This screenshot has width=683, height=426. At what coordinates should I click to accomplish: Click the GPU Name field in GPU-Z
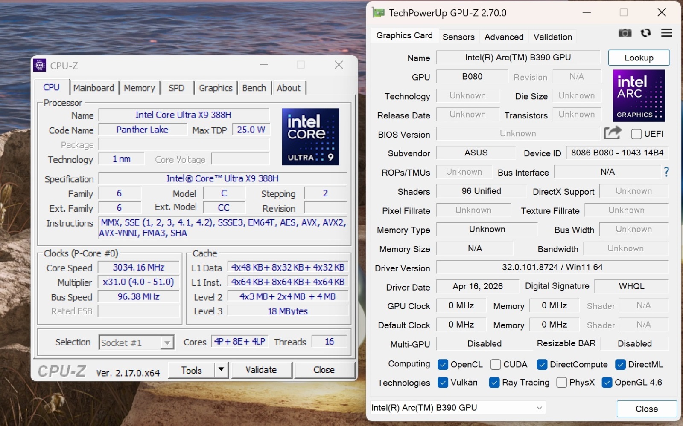pyautogui.click(x=518, y=58)
